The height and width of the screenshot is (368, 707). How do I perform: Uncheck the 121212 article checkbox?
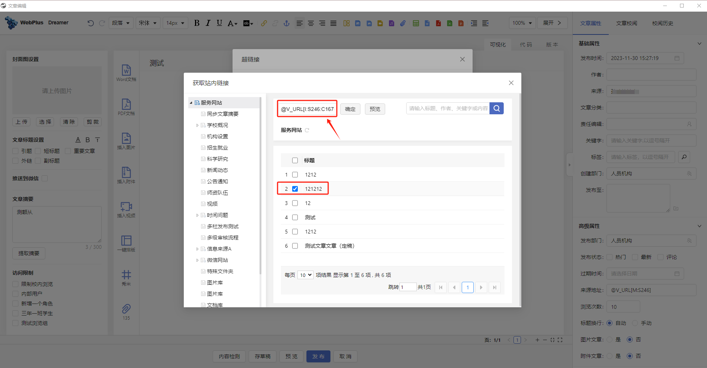click(295, 189)
